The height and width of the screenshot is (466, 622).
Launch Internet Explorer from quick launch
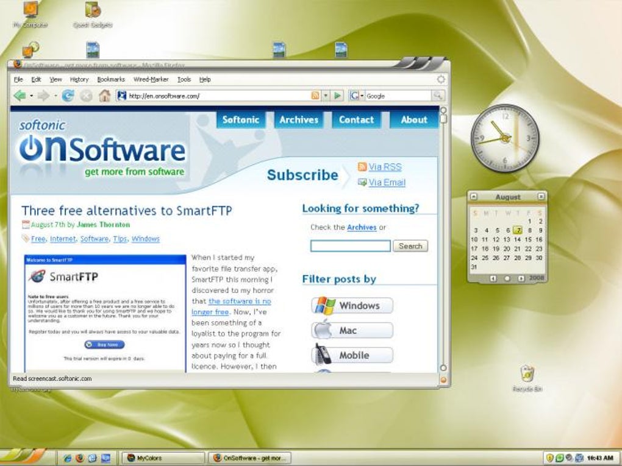68,458
